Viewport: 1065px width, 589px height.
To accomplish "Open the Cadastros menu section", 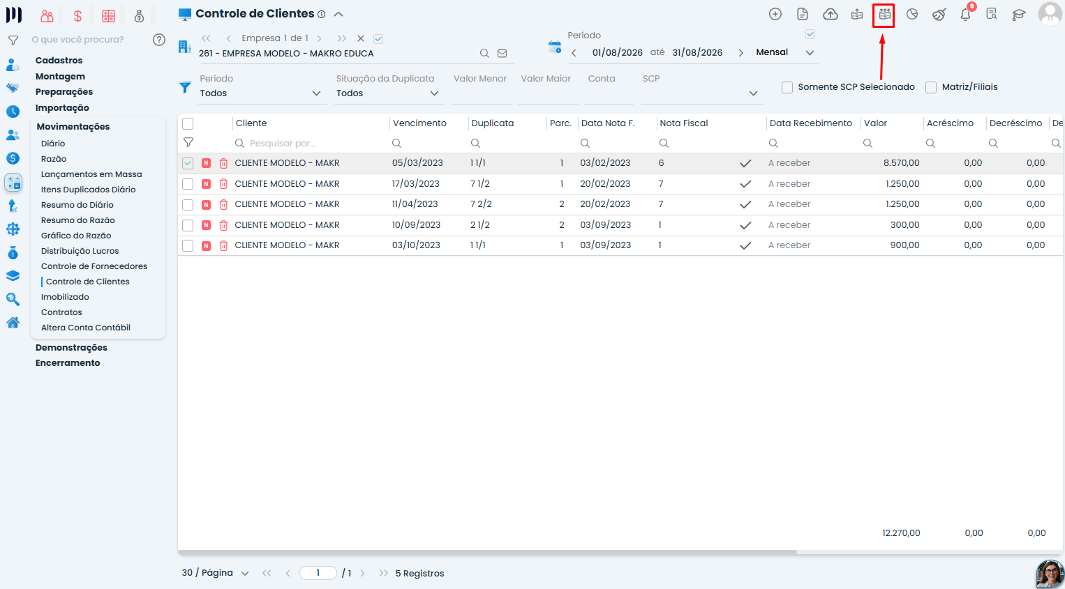I will click(x=59, y=61).
